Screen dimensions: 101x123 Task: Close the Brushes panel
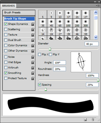pyautogui.click(x=99, y=2)
